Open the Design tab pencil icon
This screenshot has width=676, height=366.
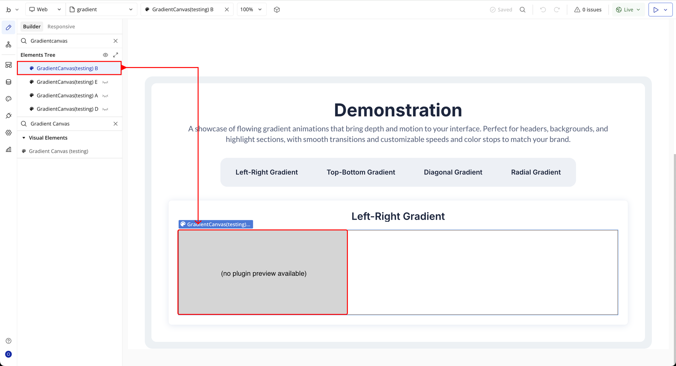[x=9, y=27]
